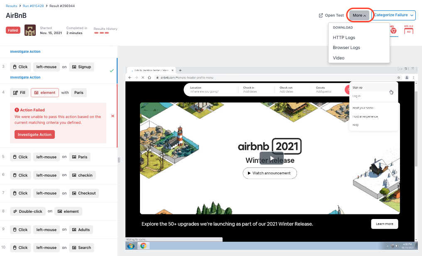Click the Location search field in screenshot

pyautogui.click(x=211, y=89)
